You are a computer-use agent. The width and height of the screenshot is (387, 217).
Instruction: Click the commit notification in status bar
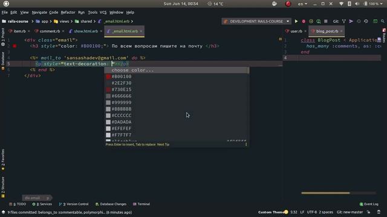click(x=70, y=212)
